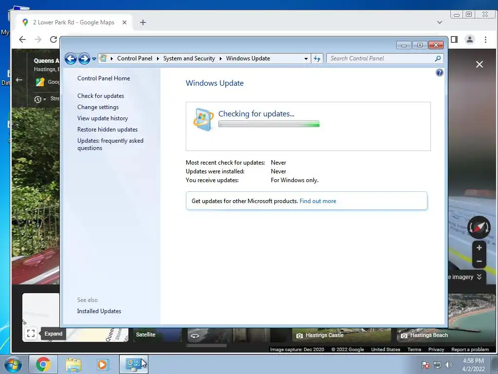Click Chrome back navigation arrow
The image size is (498, 374).
[x=22, y=39]
